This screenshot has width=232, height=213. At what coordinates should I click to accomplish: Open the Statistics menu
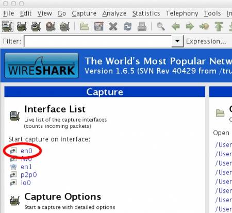(x=146, y=13)
